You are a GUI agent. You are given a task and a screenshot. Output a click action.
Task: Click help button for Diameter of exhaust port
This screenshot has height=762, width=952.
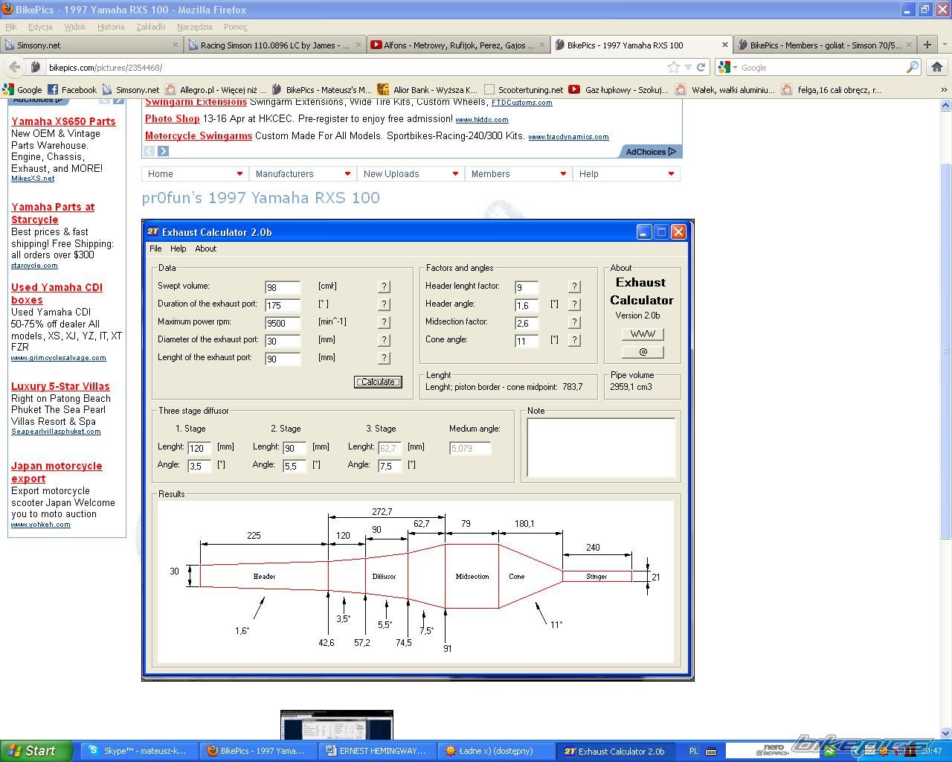pyautogui.click(x=384, y=340)
